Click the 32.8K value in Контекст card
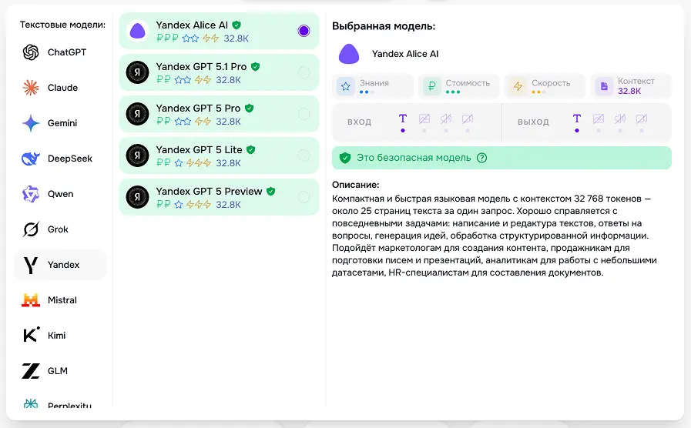Screen dimensions: 691x428 (x=629, y=91)
